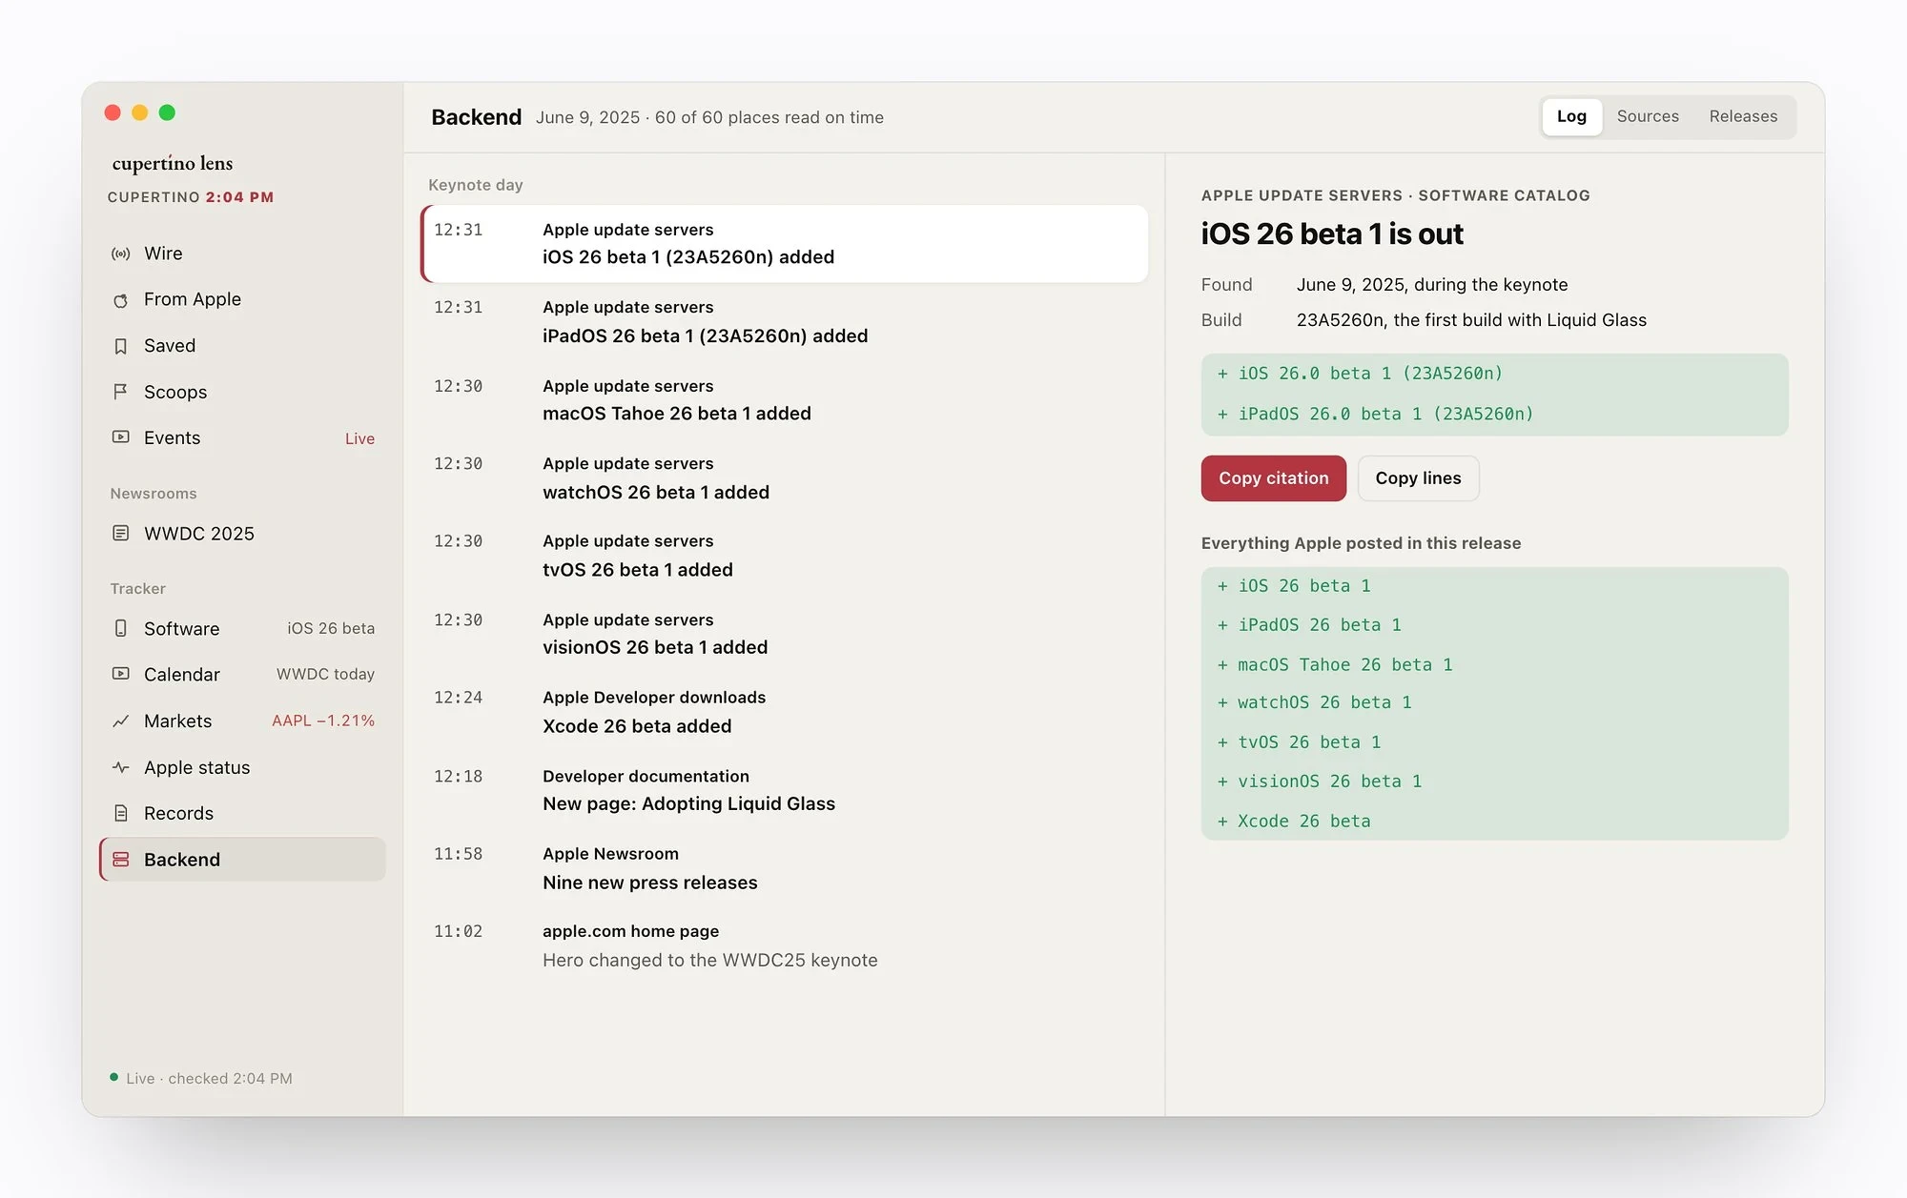1907x1198 pixels.
Task: Click the Events play icon
Action: 120,437
